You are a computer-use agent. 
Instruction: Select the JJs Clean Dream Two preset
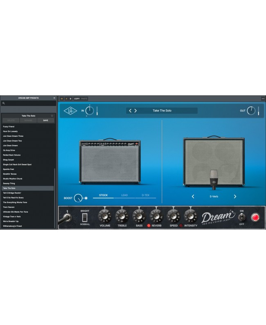pos(27,141)
